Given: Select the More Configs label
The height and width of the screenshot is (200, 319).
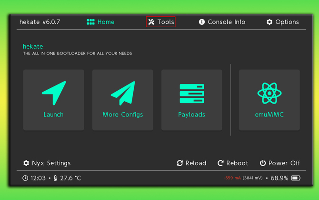Looking at the screenshot, I should click(123, 115).
